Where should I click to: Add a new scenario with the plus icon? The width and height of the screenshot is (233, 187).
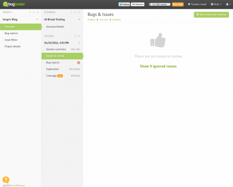79,12
